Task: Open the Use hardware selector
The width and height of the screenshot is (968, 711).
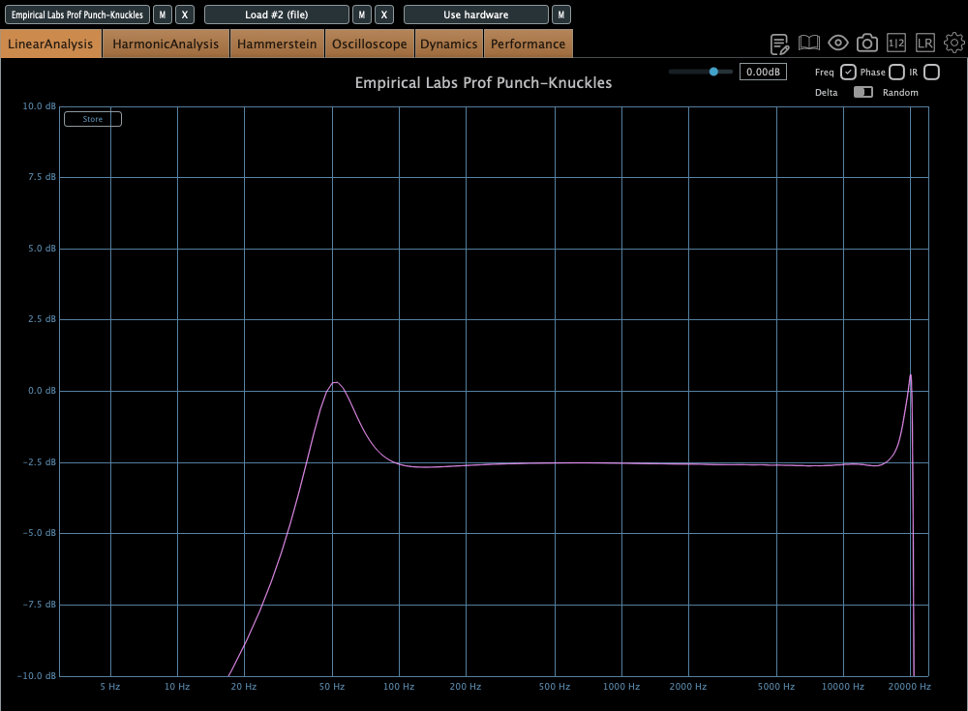Action: coord(475,15)
